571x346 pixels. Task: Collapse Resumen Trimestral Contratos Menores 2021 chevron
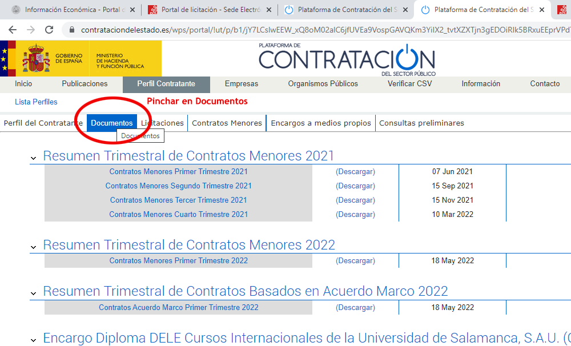[34, 158]
